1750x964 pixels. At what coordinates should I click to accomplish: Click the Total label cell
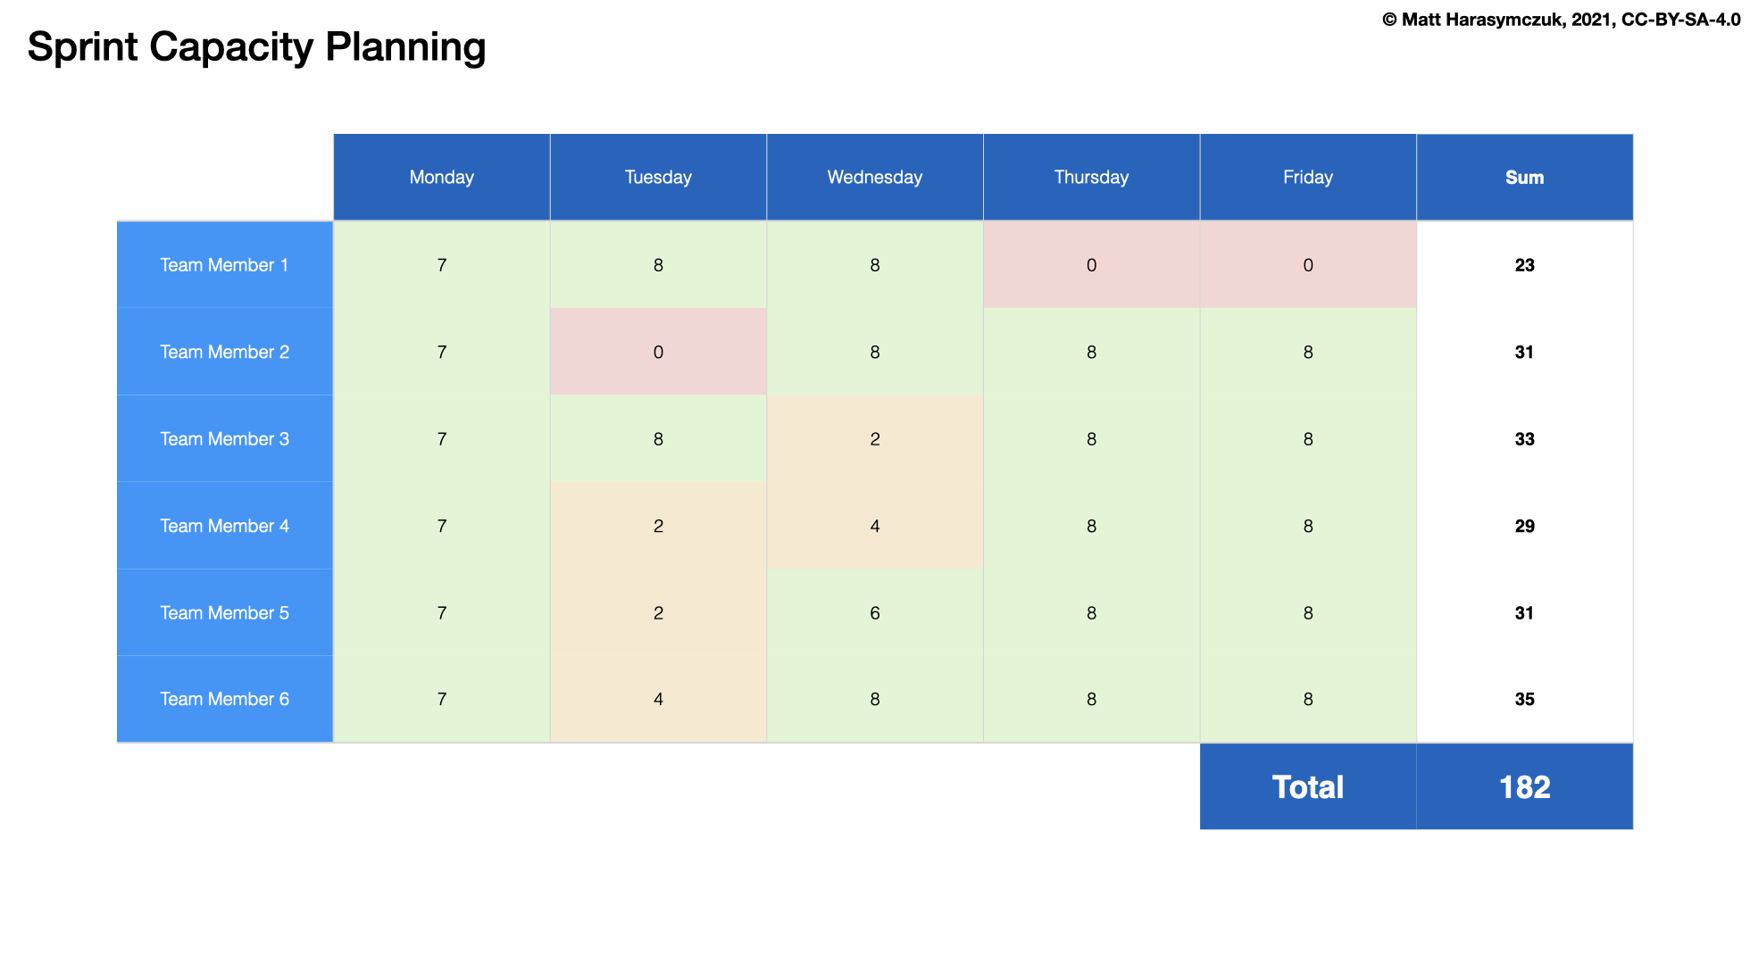(x=1307, y=786)
